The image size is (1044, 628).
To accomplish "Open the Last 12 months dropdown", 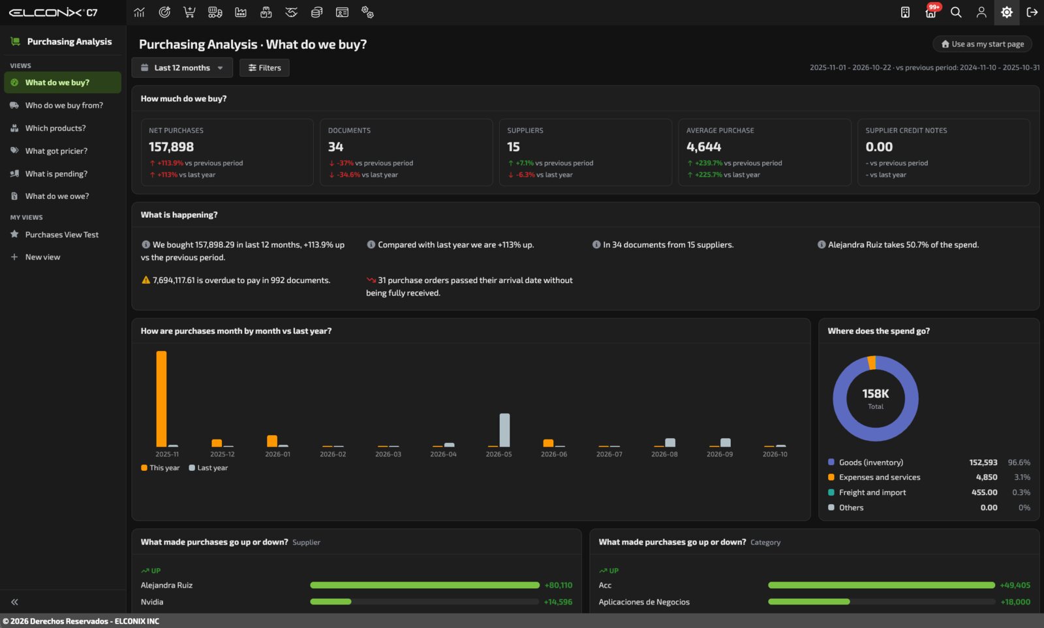I will 182,68.
